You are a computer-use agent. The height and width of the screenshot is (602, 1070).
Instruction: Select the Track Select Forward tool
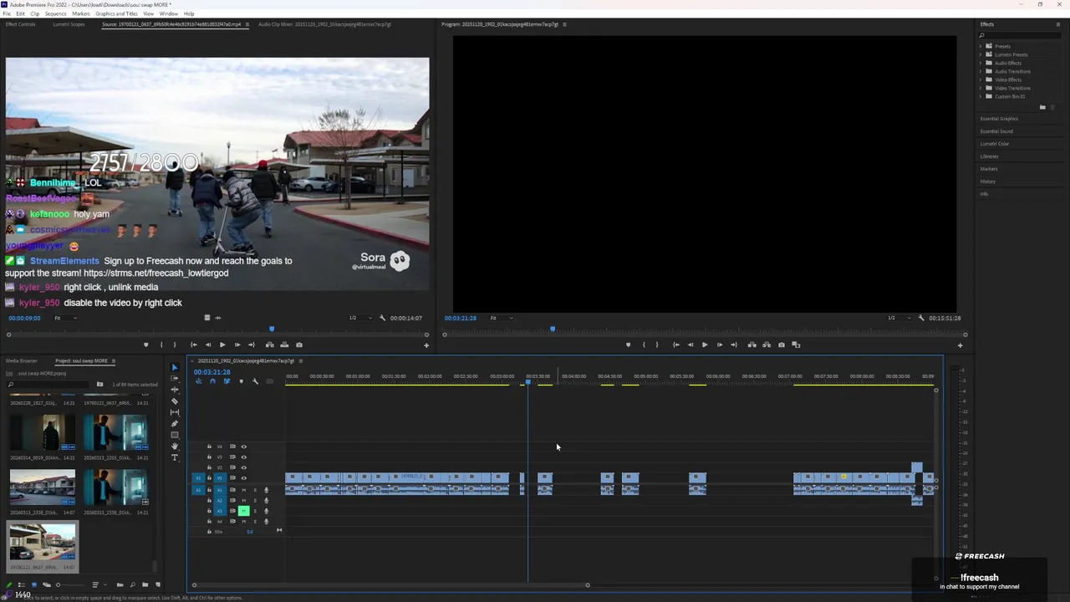[x=175, y=378]
